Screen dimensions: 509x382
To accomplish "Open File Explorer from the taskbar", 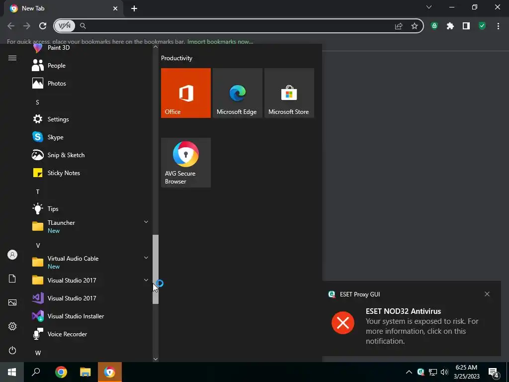I will [x=85, y=372].
